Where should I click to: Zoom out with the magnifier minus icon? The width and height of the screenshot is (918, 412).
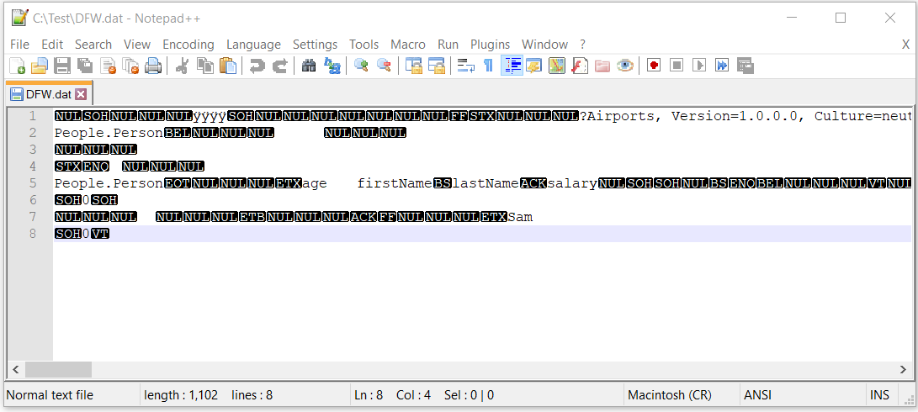(384, 66)
